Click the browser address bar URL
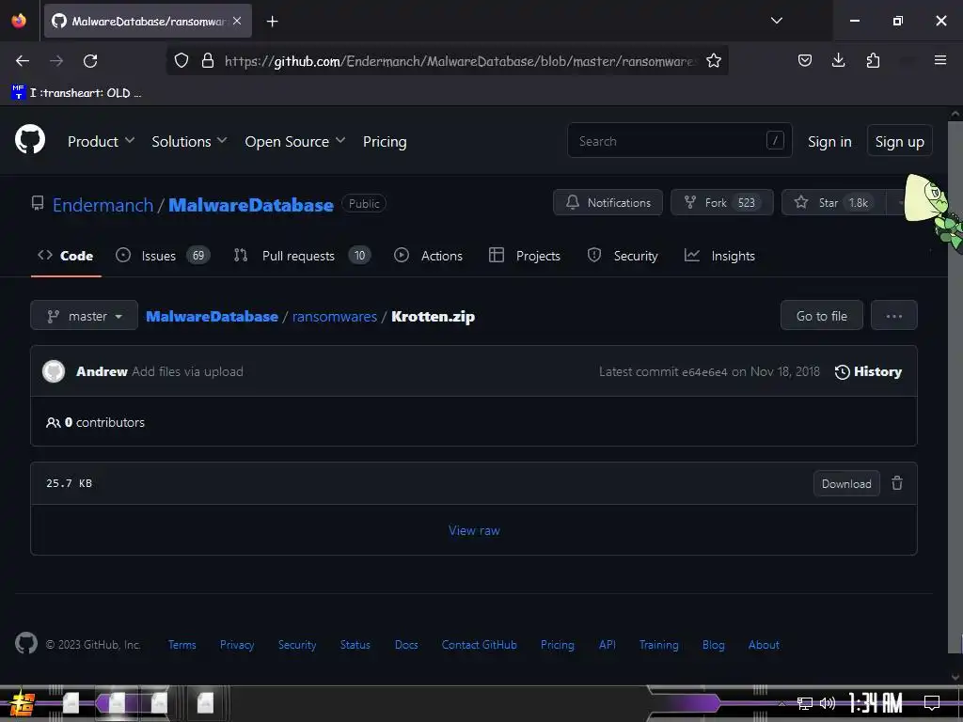This screenshot has width=963, height=722. (459, 61)
